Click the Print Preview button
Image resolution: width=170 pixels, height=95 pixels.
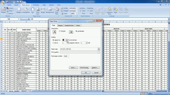[84, 68]
